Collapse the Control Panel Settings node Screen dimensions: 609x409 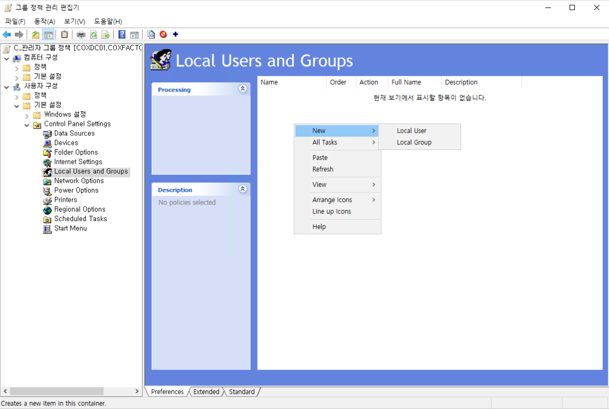pos(27,124)
